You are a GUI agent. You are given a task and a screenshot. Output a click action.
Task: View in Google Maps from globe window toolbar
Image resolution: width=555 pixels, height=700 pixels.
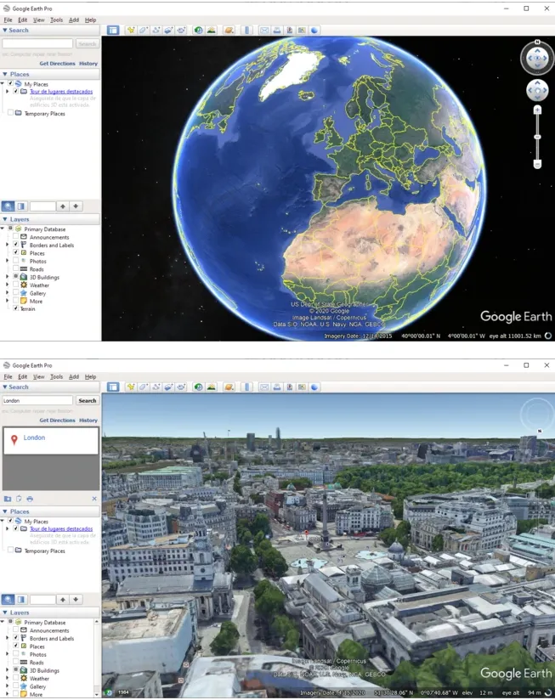click(302, 31)
